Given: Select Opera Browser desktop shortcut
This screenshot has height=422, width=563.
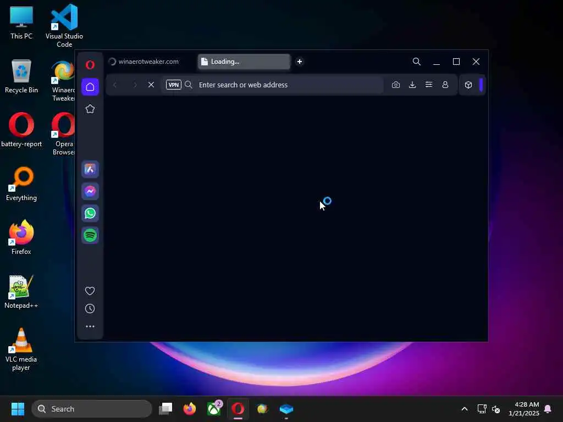Looking at the screenshot, I should click(63, 134).
